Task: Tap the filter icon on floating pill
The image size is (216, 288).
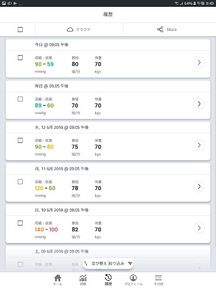Action: pos(130,263)
